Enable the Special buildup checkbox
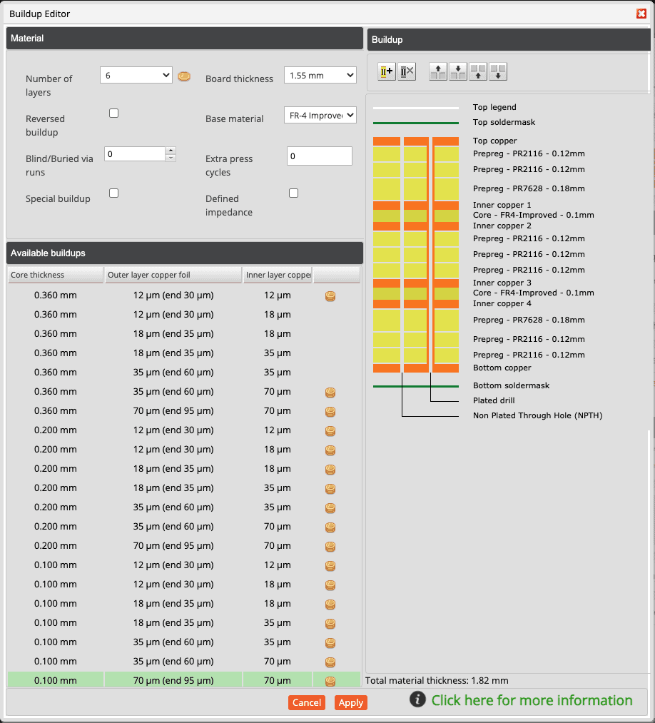Screen dimensions: 655x723 point(114,193)
